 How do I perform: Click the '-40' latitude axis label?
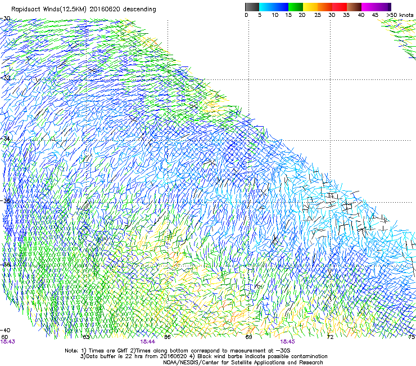coord(5,331)
